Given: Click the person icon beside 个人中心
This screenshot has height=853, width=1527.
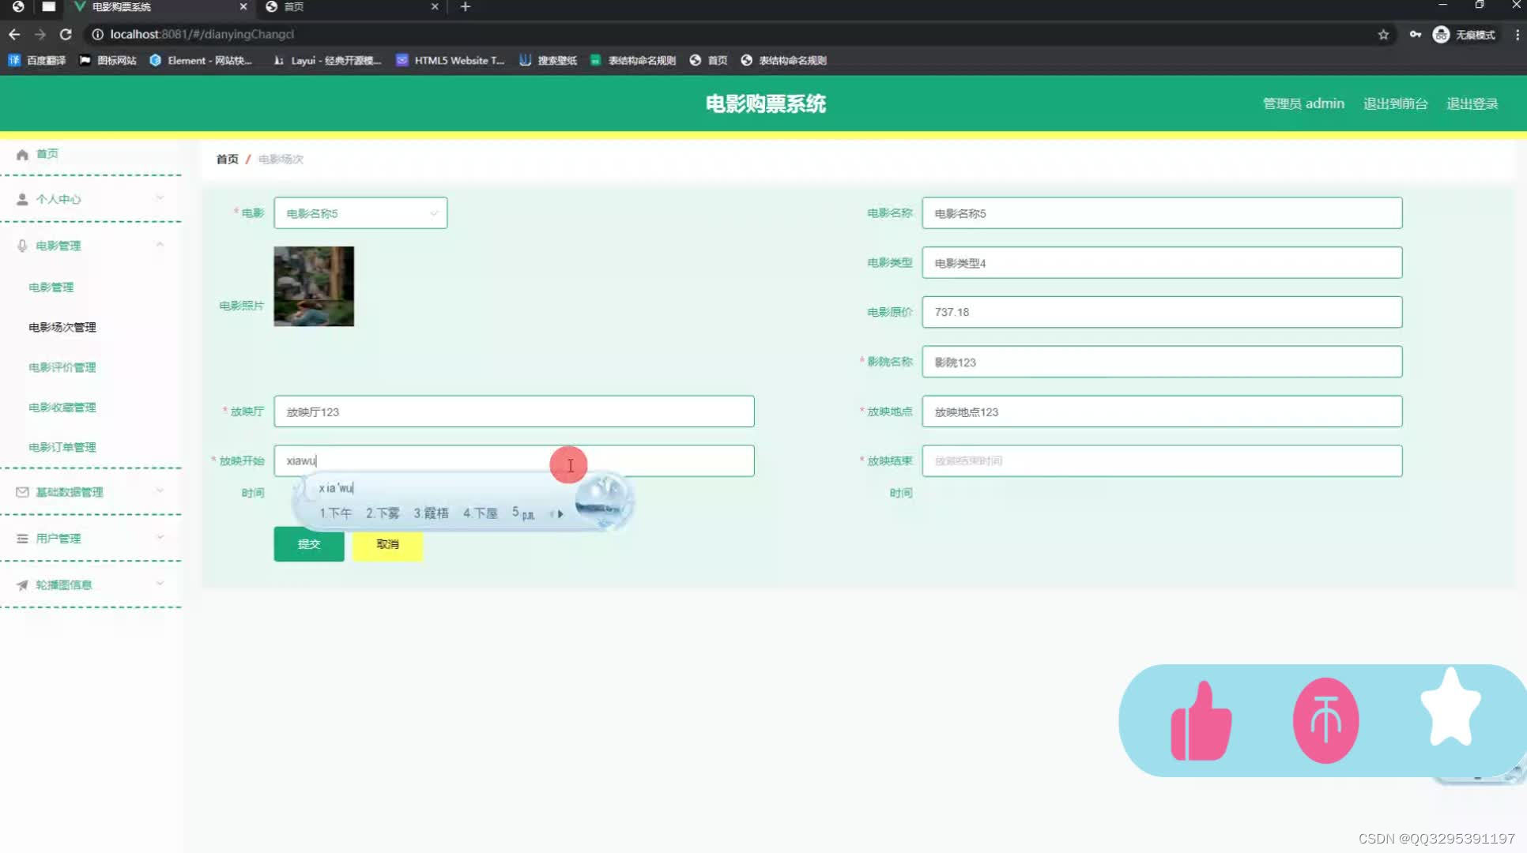Looking at the screenshot, I should [x=22, y=199].
